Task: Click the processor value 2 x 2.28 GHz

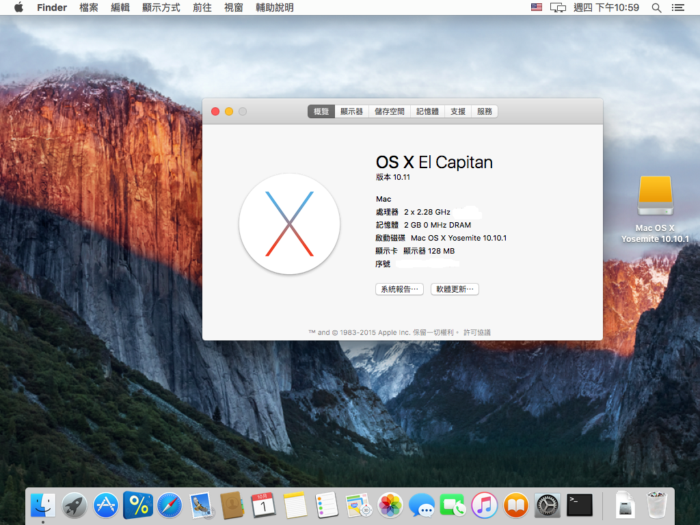Action: [x=427, y=212]
